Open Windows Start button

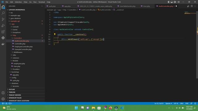(76, 108)
